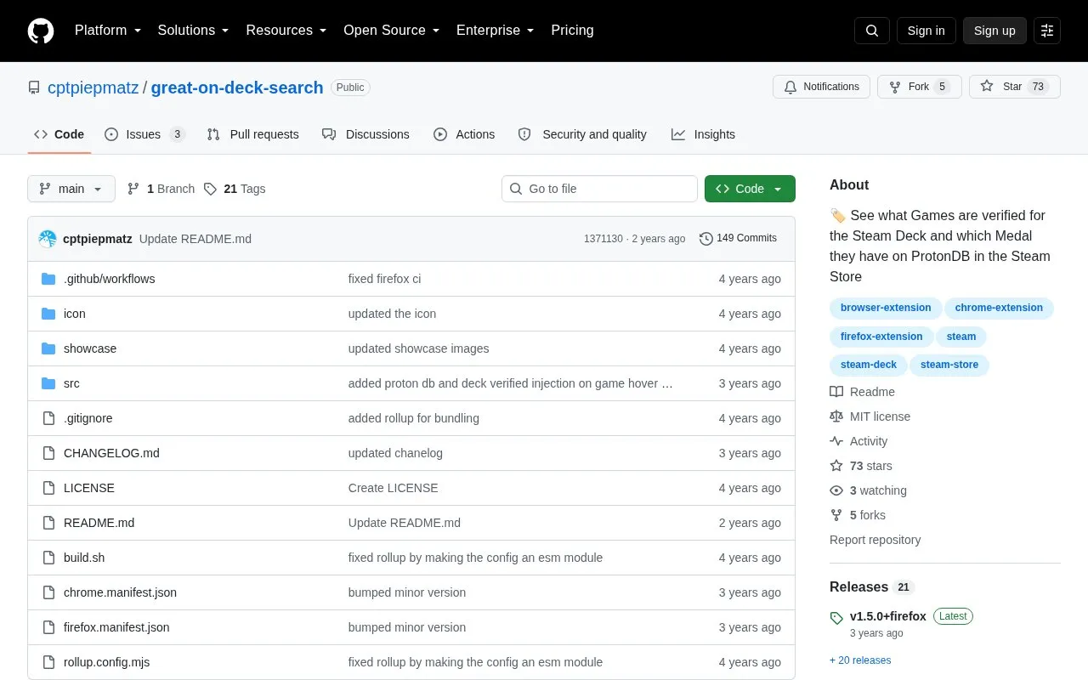The width and height of the screenshot is (1088, 680).
Task: Click the Sign up button
Action: point(994,31)
